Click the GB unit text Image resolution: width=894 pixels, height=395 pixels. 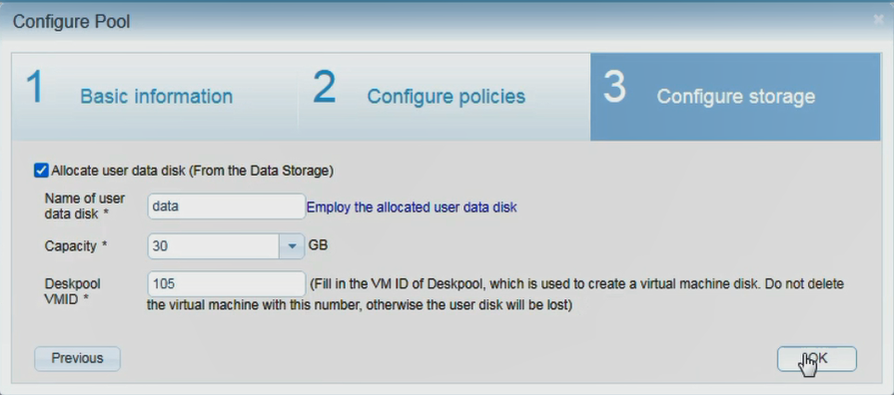(x=319, y=245)
